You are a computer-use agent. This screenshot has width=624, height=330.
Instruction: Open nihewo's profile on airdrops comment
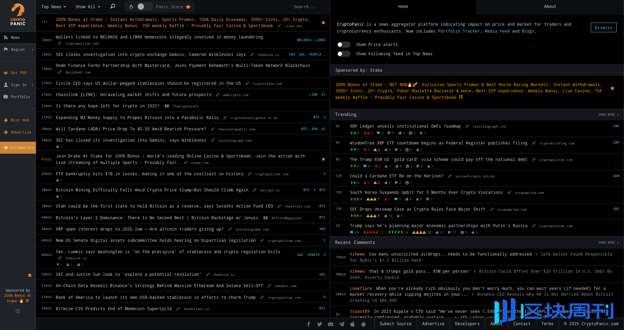pyautogui.click(x=357, y=254)
